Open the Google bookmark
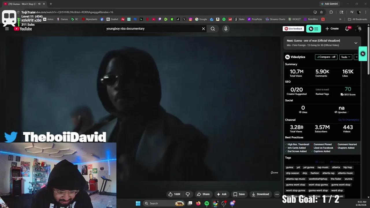The height and width of the screenshot is (208, 370). pos(201,19)
